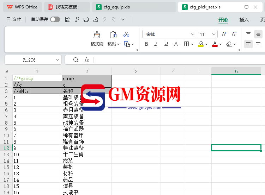Toggle Italic formatting
The height and width of the screenshot is (195, 265).
tap(156, 44)
